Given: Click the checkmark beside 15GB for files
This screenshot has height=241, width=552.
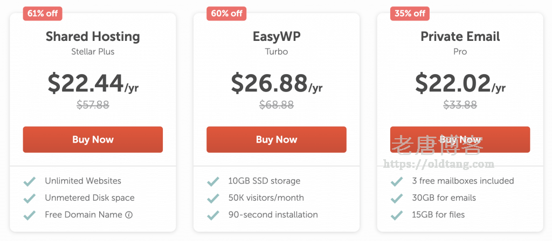Looking at the screenshot, I should [x=397, y=215].
